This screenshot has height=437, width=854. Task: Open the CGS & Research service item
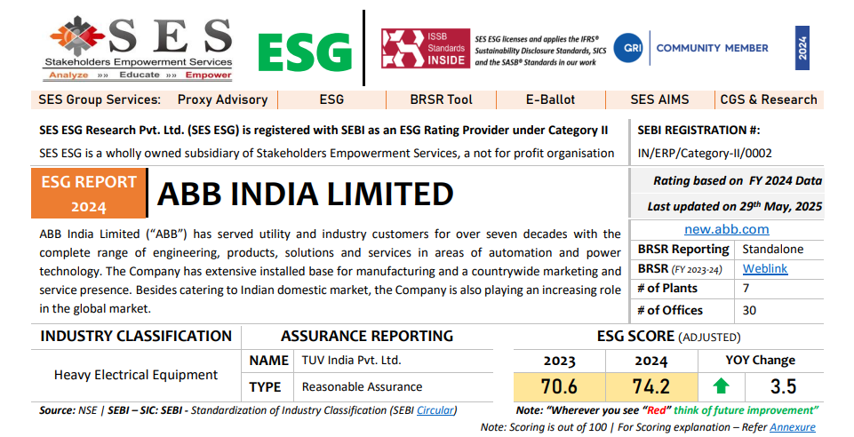coord(769,99)
